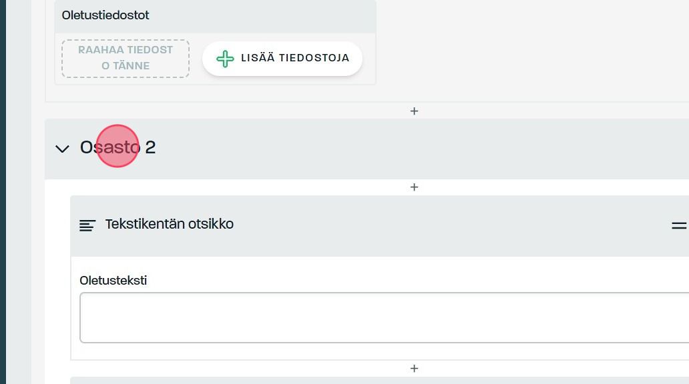This screenshot has height=384, width=689.
Task: Select the Osasto 2 section title text
Action: pos(118,147)
